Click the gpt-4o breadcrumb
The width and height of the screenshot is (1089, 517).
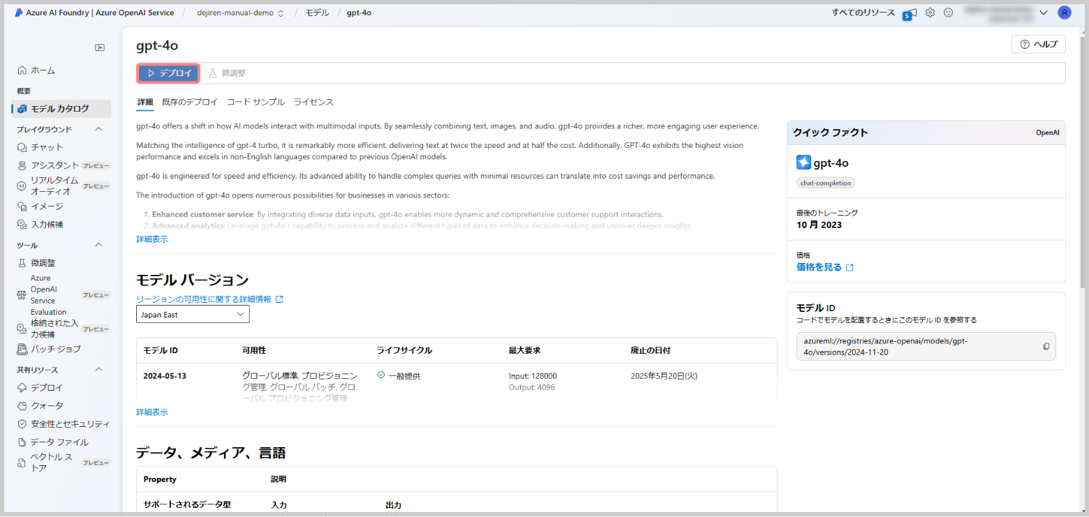click(x=359, y=13)
